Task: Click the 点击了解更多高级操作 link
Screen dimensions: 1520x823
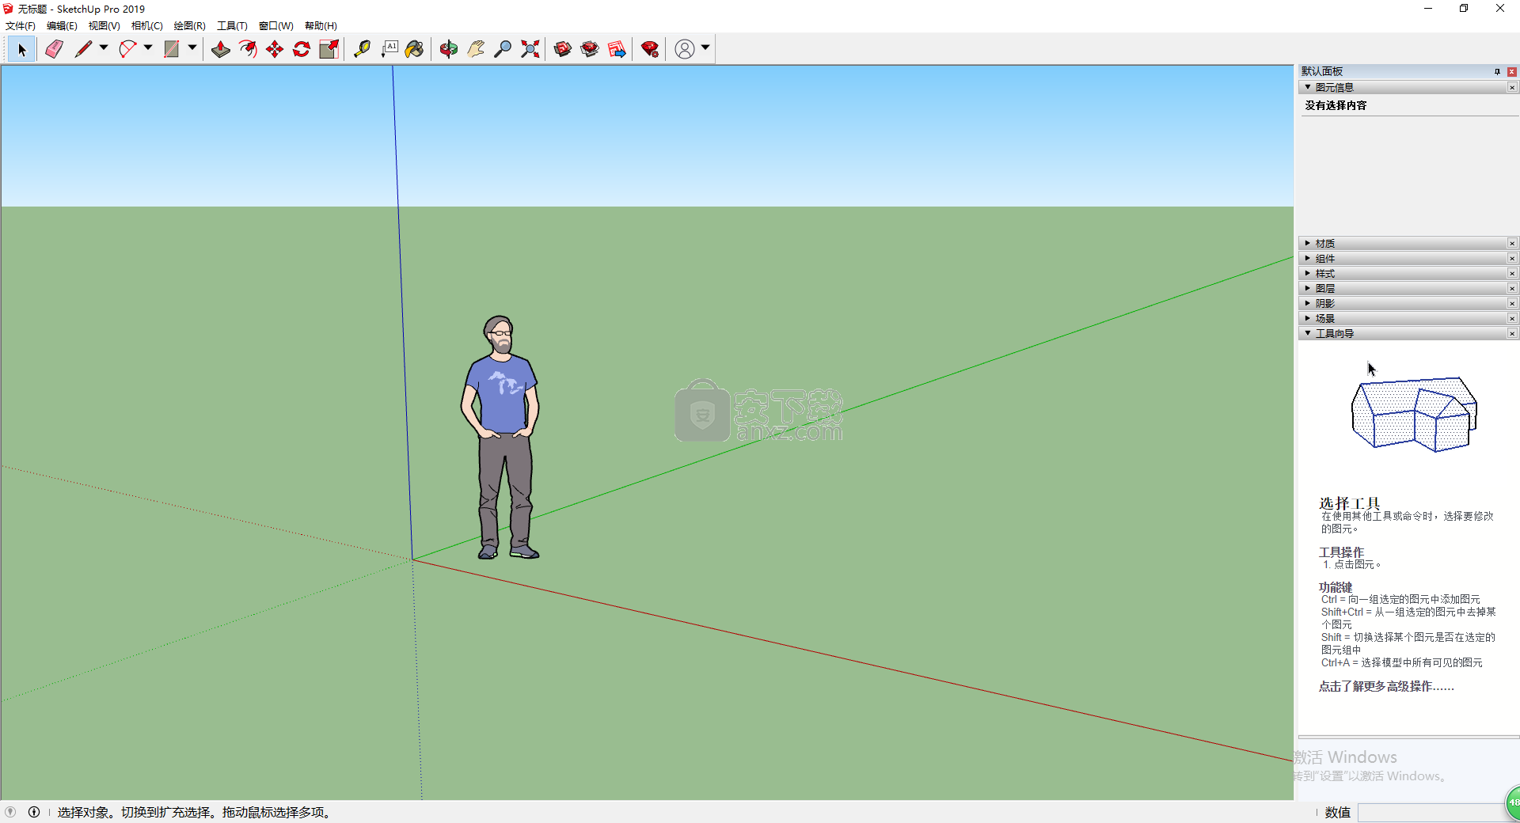Action: click(x=1386, y=686)
